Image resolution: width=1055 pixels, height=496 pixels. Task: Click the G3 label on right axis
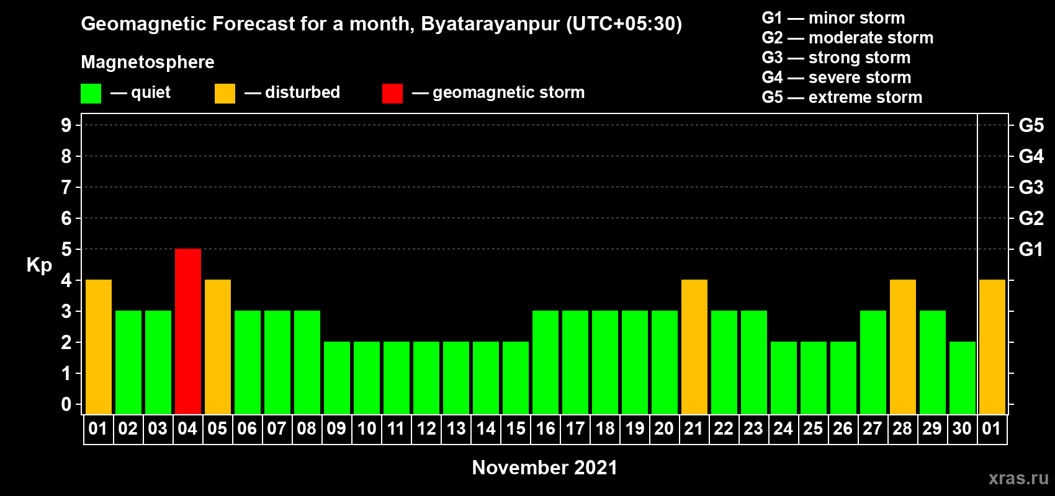[x=1031, y=187]
